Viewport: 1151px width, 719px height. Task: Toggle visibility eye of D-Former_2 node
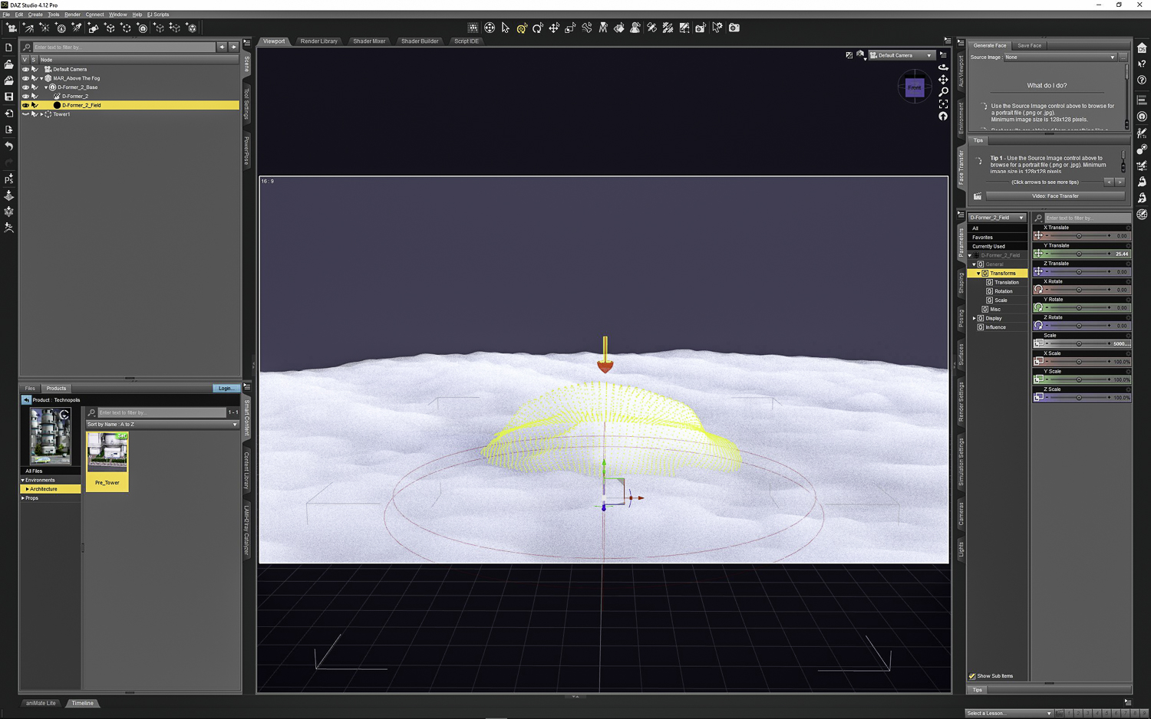25,97
